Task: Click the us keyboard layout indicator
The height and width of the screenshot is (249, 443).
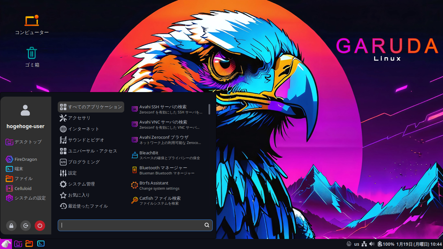Action: (x=356, y=244)
